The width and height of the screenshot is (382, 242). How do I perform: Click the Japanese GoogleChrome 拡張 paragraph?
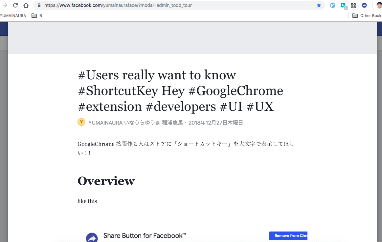186,148
